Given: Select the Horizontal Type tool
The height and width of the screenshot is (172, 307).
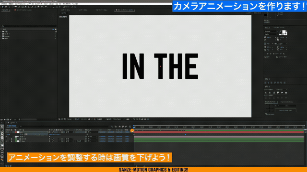Looking at the screenshot, I should pos(28,7).
